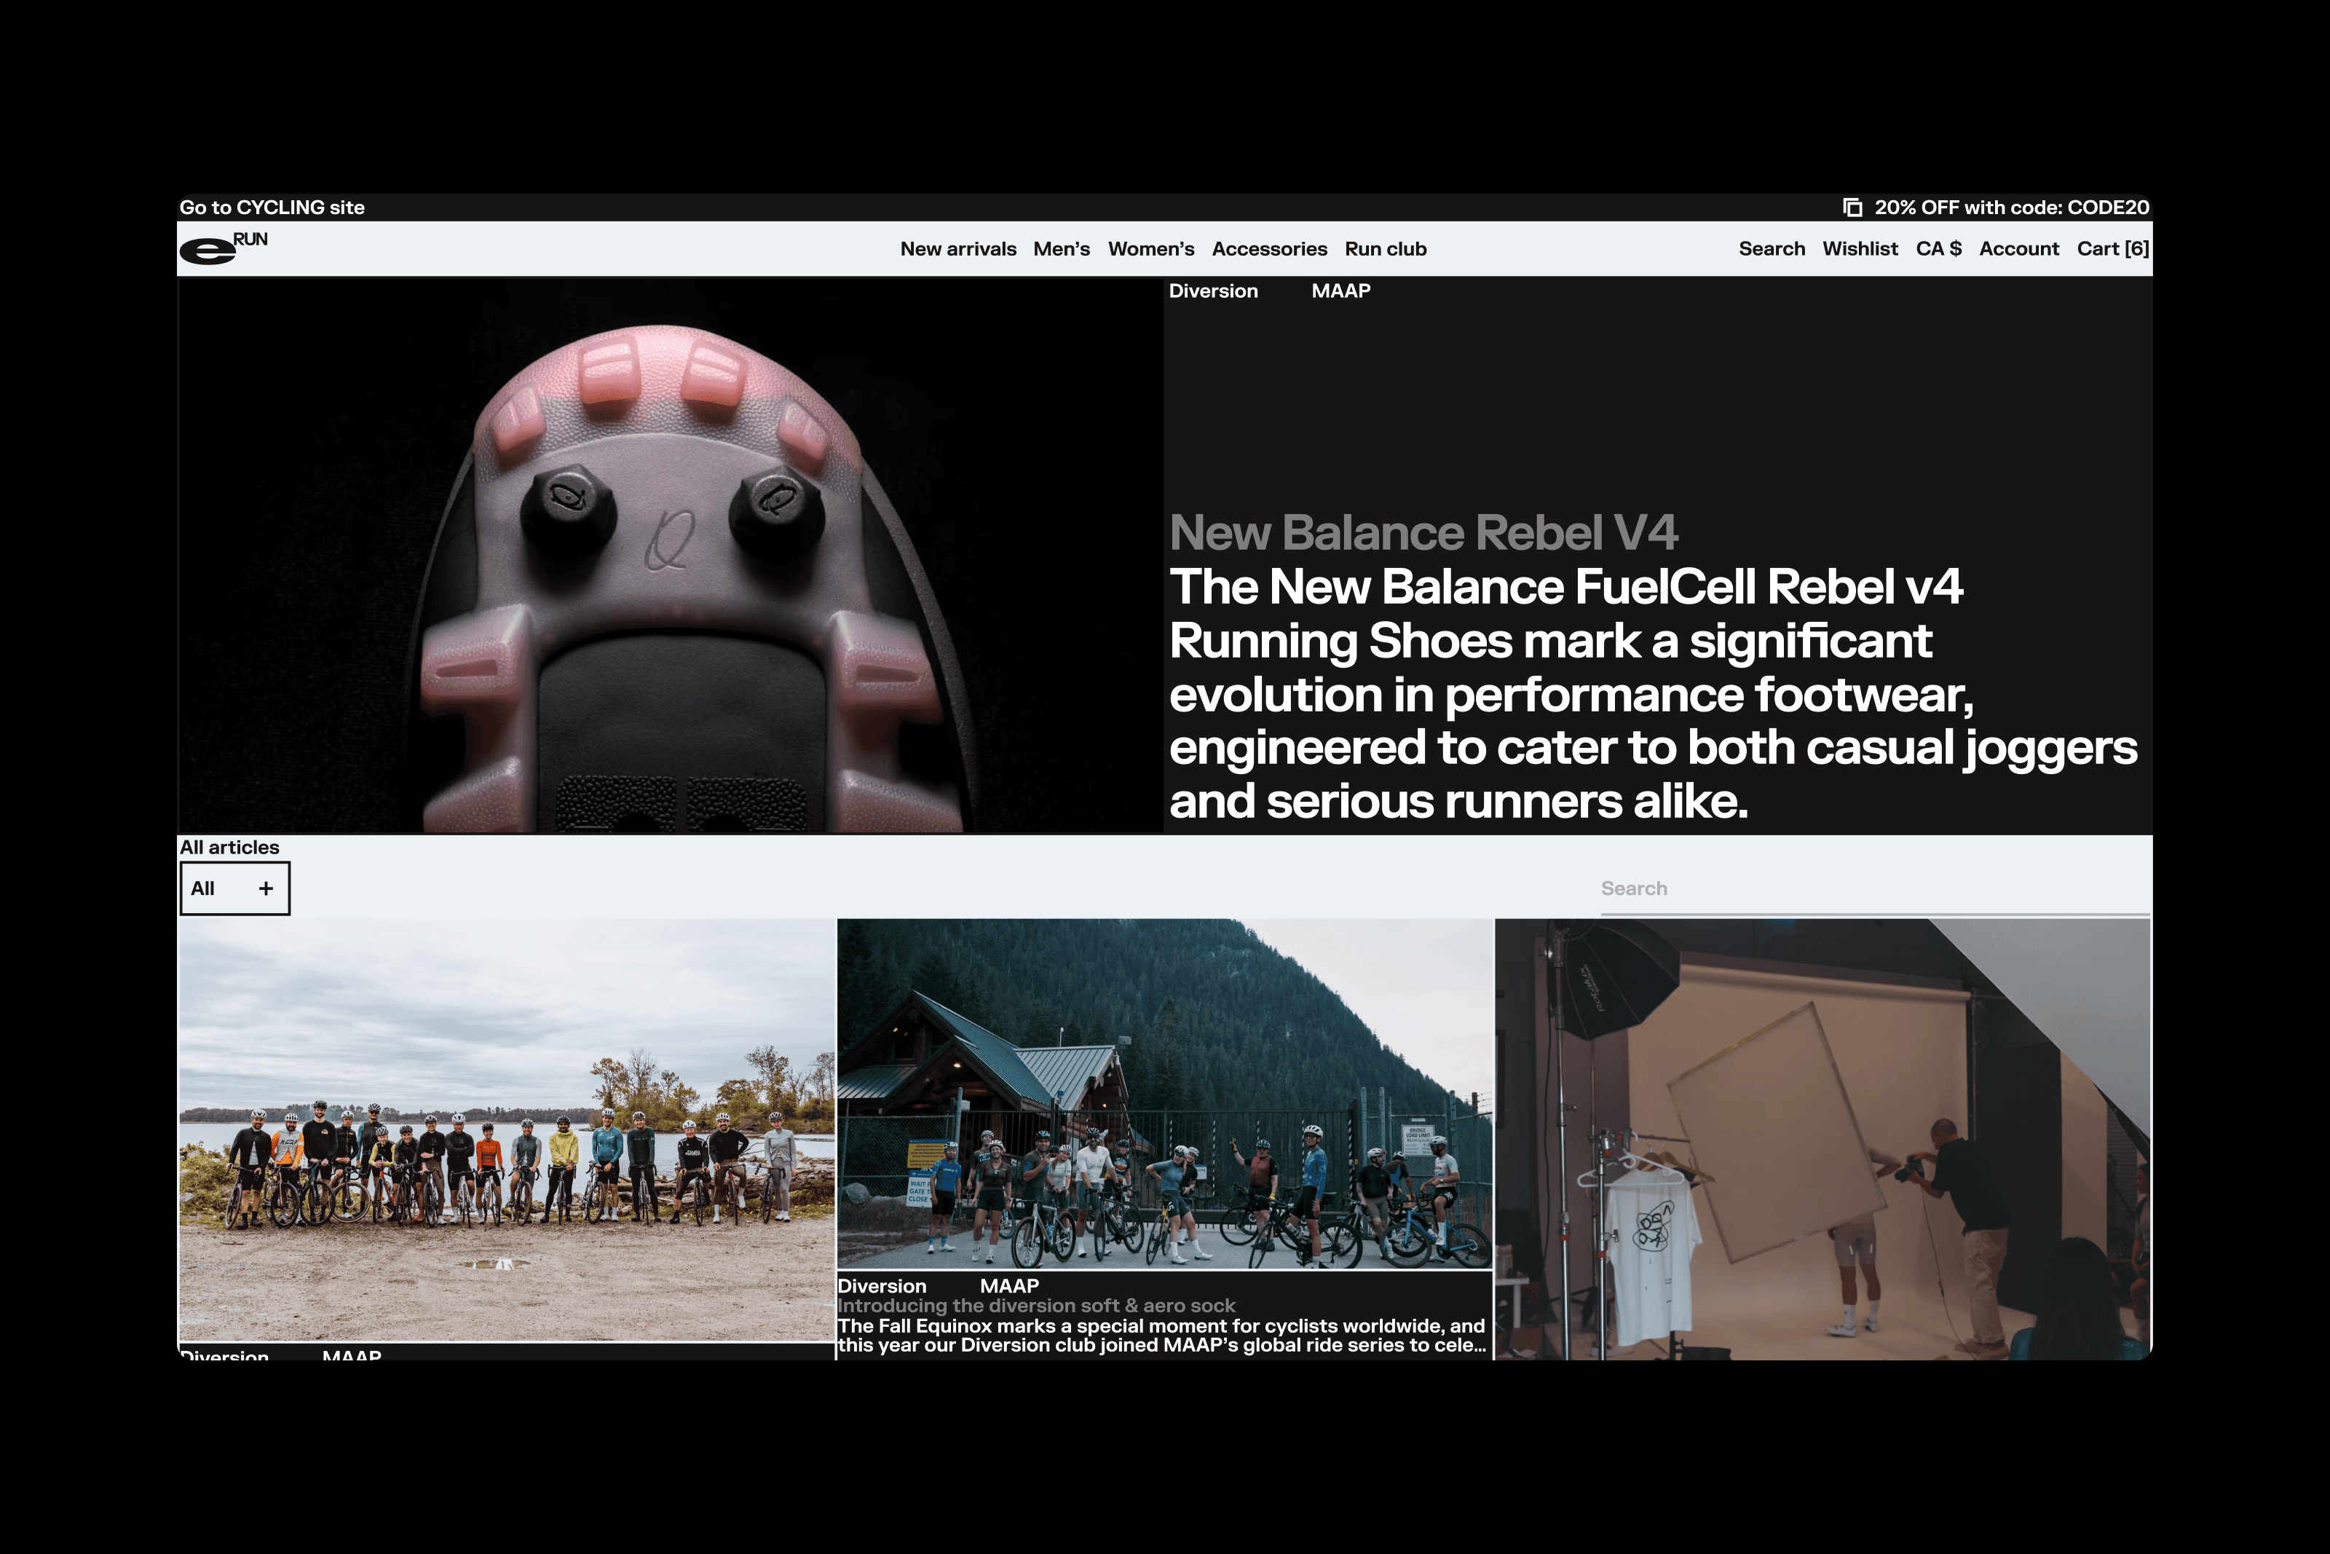Open the pink shoe sole hero image
Image resolution: width=2330 pixels, height=1554 pixels.
pos(670,555)
